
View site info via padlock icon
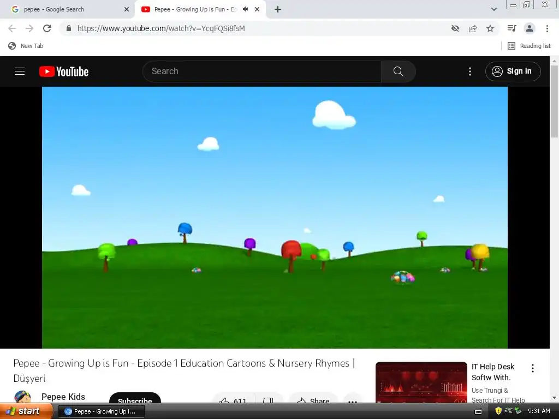coord(69,28)
